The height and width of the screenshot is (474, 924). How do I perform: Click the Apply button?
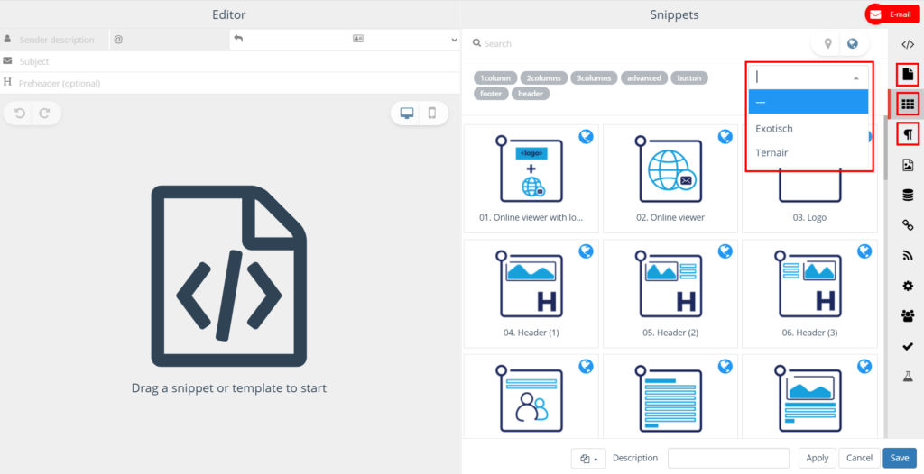[818, 458]
